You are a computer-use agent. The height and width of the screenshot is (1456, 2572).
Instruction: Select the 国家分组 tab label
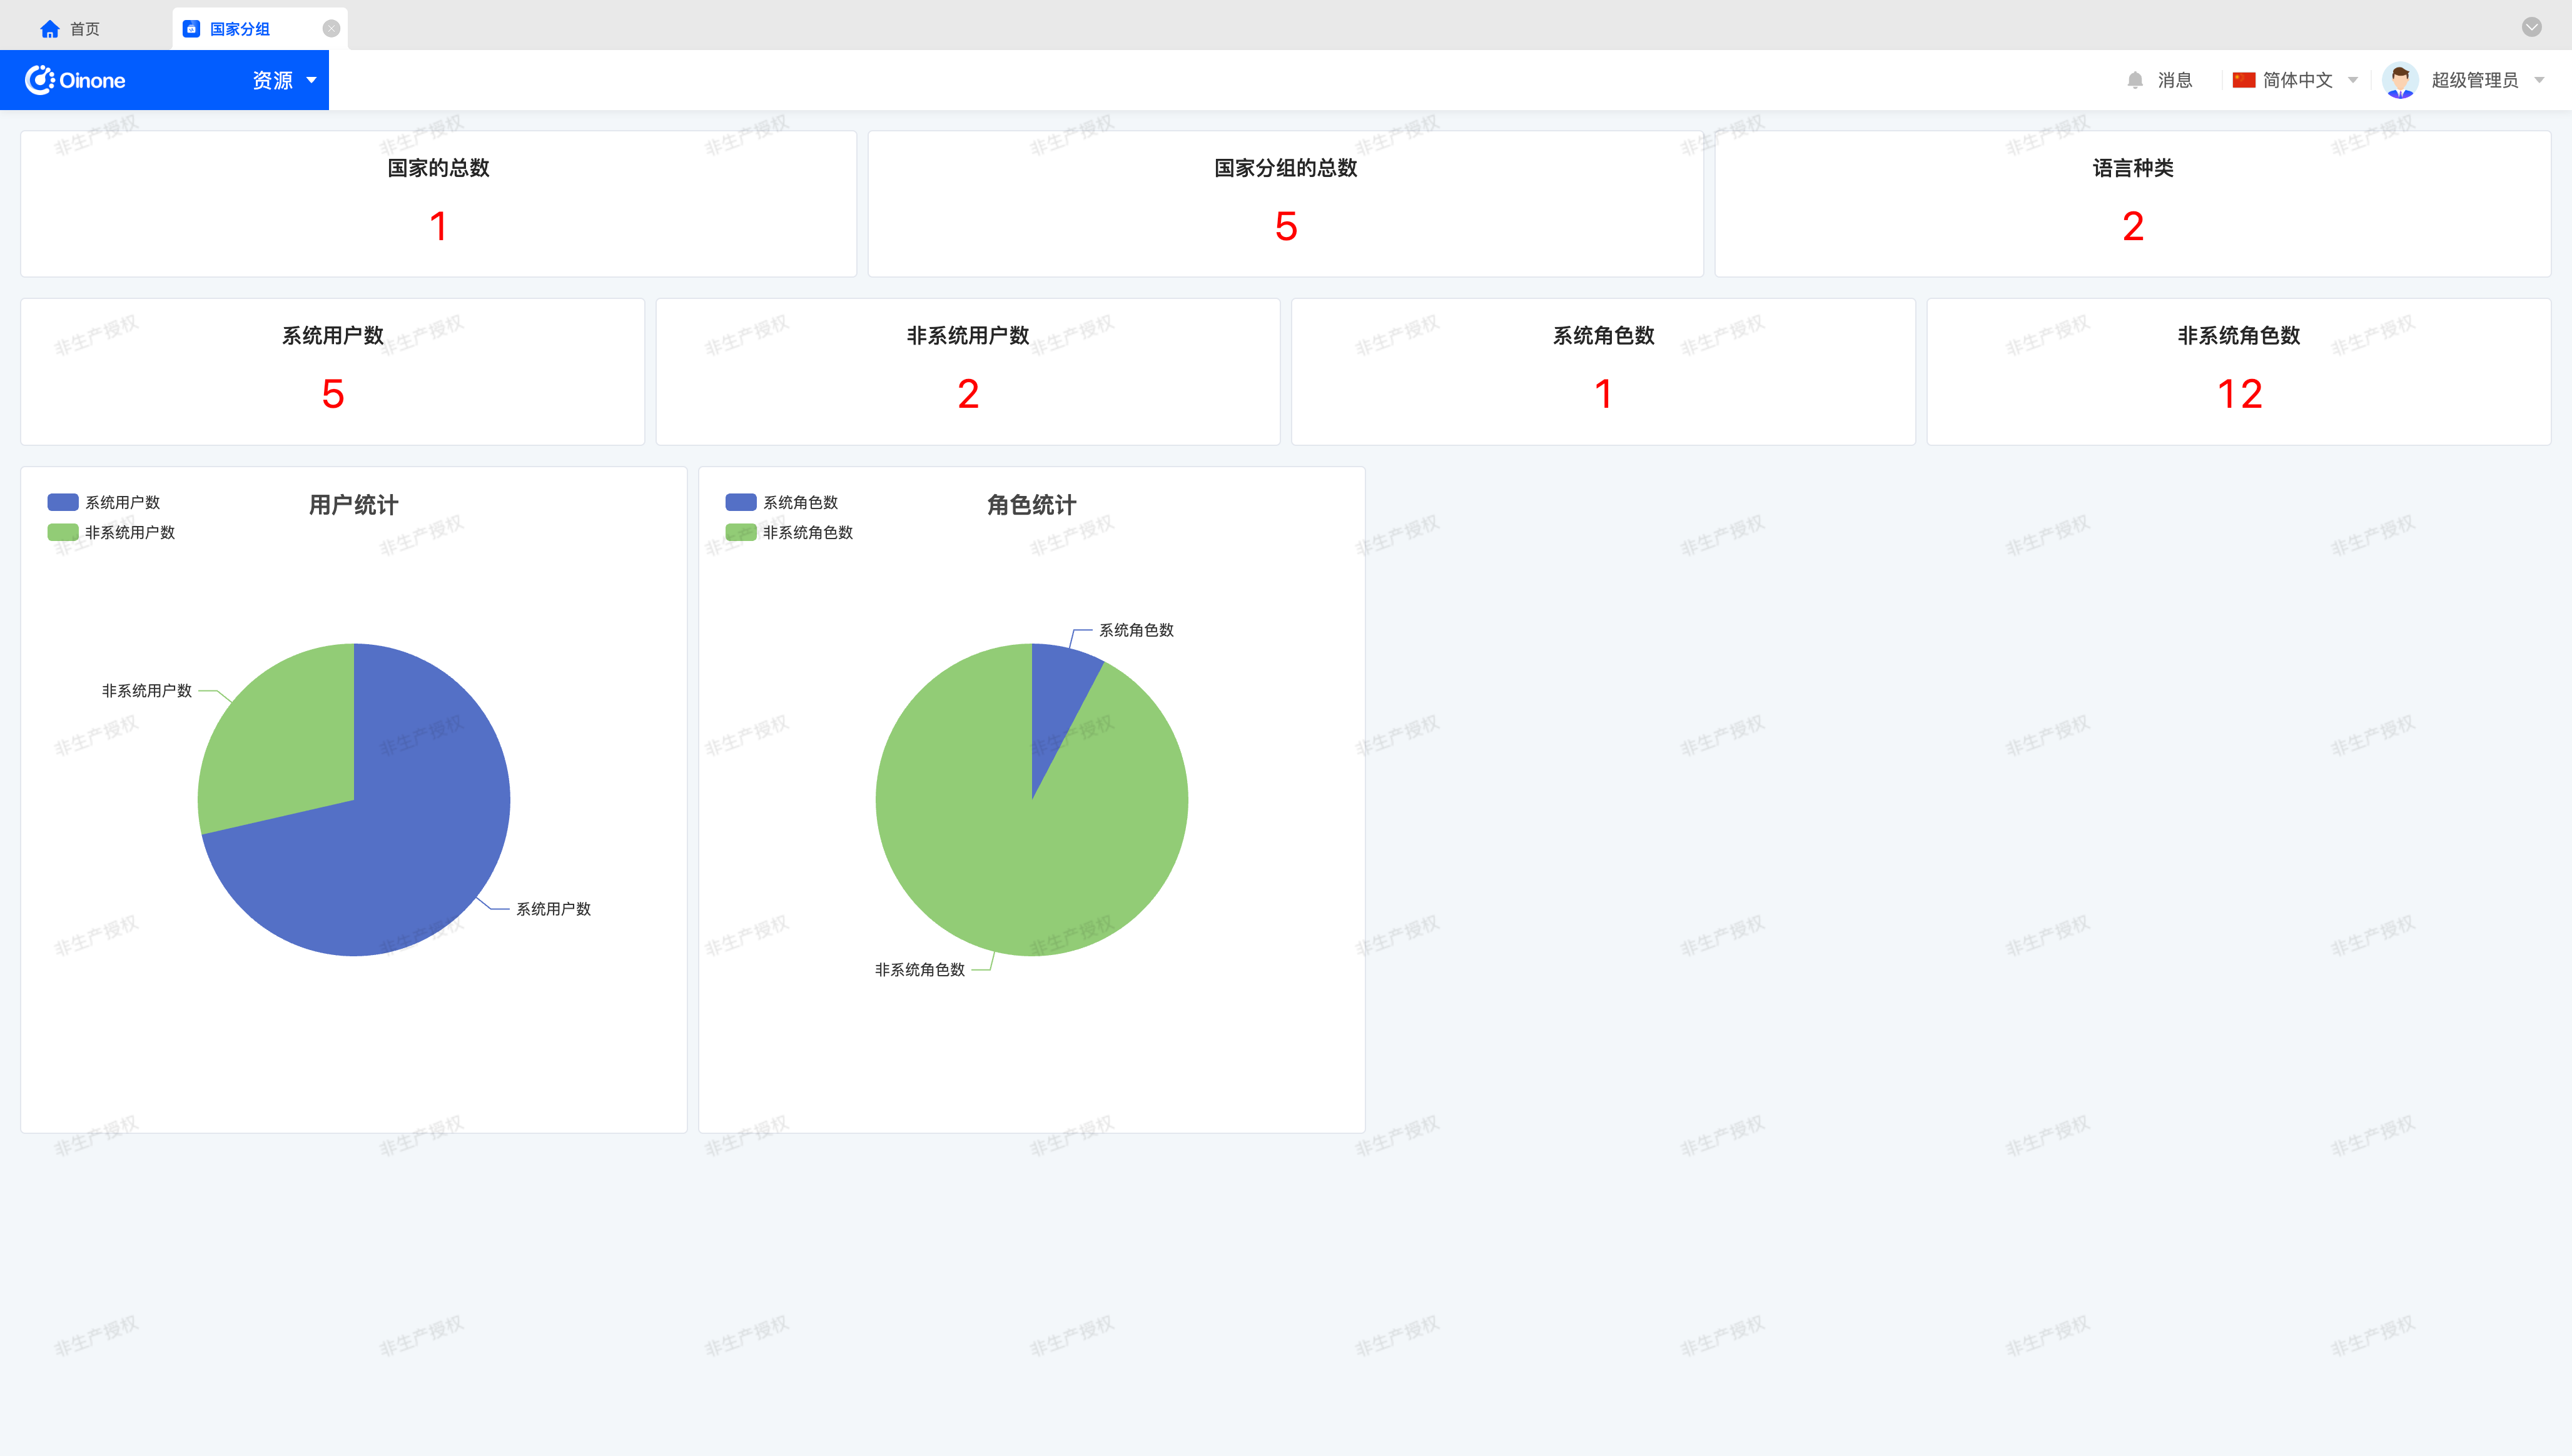(x=240, y=29)
